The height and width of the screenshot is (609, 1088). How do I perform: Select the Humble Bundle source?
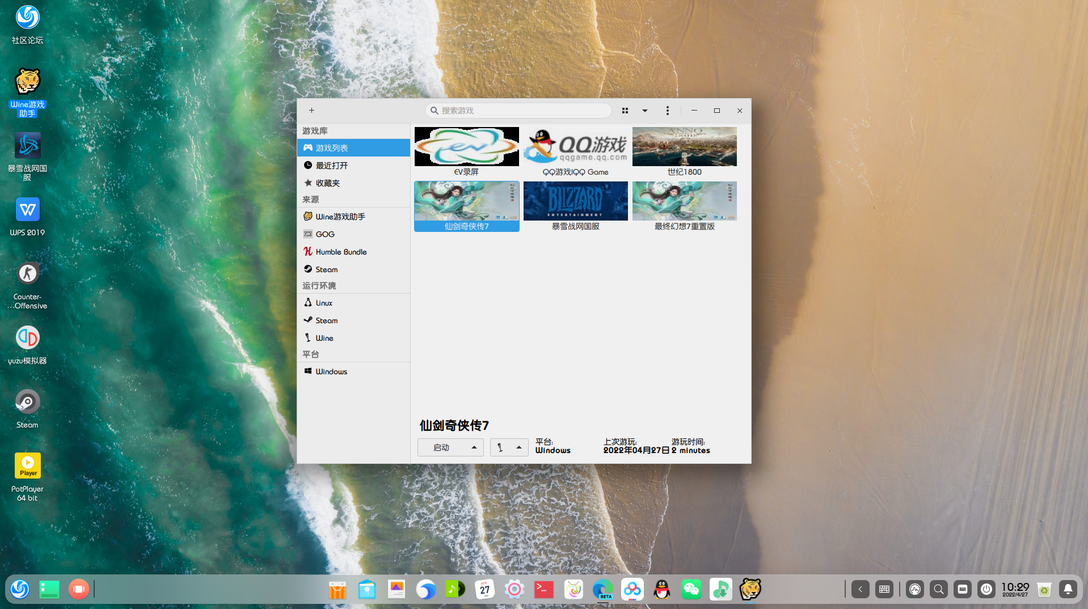click(340, 251)
